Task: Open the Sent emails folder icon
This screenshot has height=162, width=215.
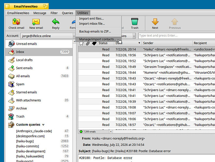Action: (x=11, y=68)
